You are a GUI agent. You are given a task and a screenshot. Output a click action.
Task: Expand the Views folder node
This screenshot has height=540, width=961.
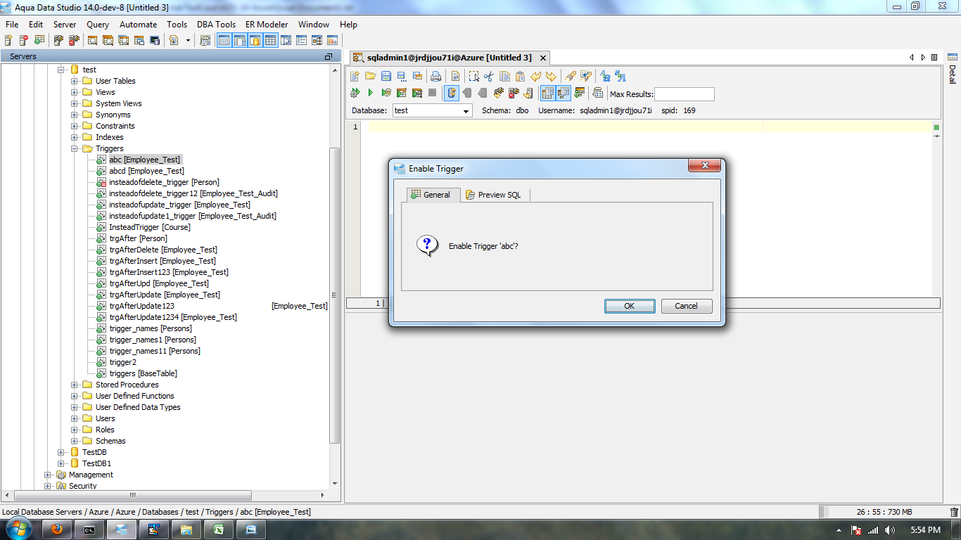(75, 92)
